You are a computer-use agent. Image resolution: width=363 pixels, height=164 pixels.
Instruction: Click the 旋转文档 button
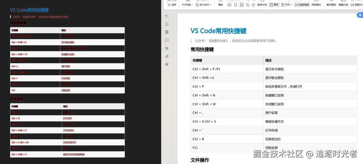[x=262, y=5]
